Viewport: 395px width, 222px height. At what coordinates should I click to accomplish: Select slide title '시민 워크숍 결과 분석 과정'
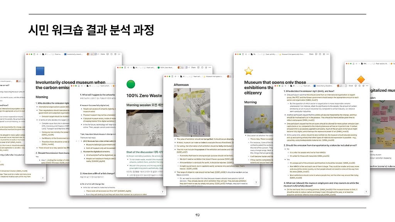91,30
